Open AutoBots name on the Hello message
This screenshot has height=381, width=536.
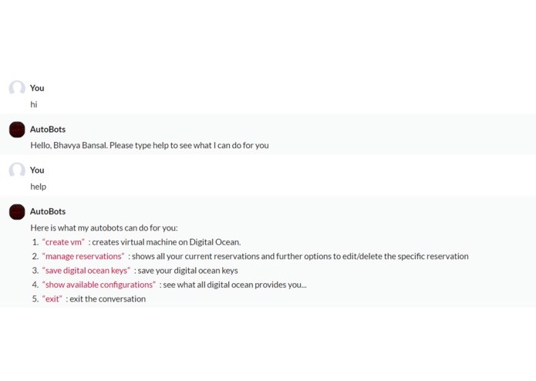[x=48, y=130]
